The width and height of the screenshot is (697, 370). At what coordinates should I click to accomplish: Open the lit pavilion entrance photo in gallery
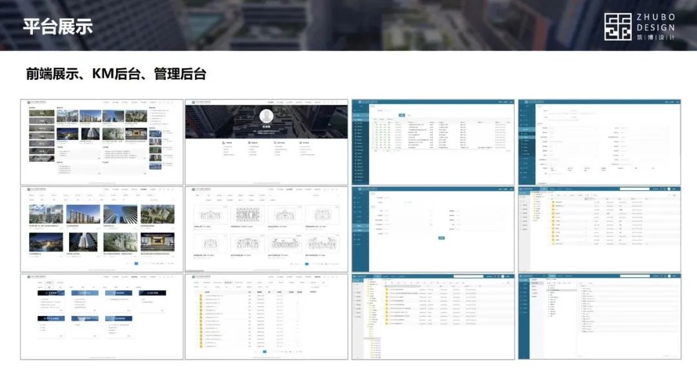tap(158, 242)
